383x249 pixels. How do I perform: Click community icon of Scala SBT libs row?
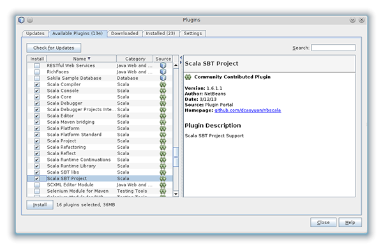click(x=163, y=172)
